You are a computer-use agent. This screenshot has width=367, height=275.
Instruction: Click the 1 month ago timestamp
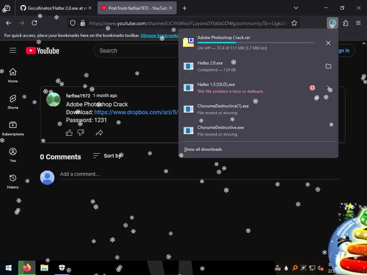coord(105,95)
